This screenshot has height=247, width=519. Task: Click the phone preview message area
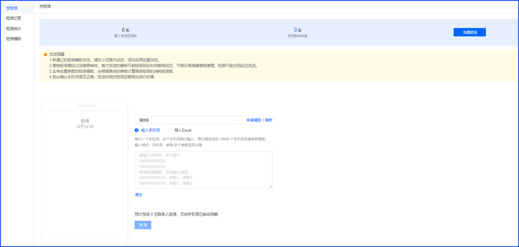coord(85,173)
